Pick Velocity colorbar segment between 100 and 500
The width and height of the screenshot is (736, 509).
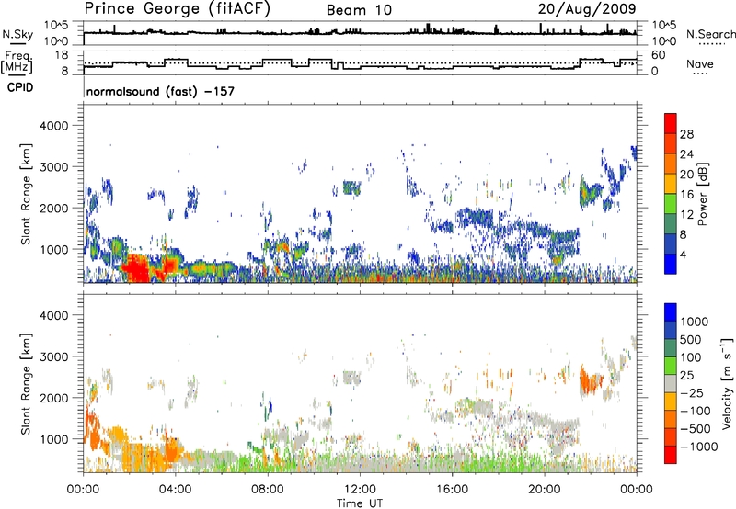tap(671, 348)
